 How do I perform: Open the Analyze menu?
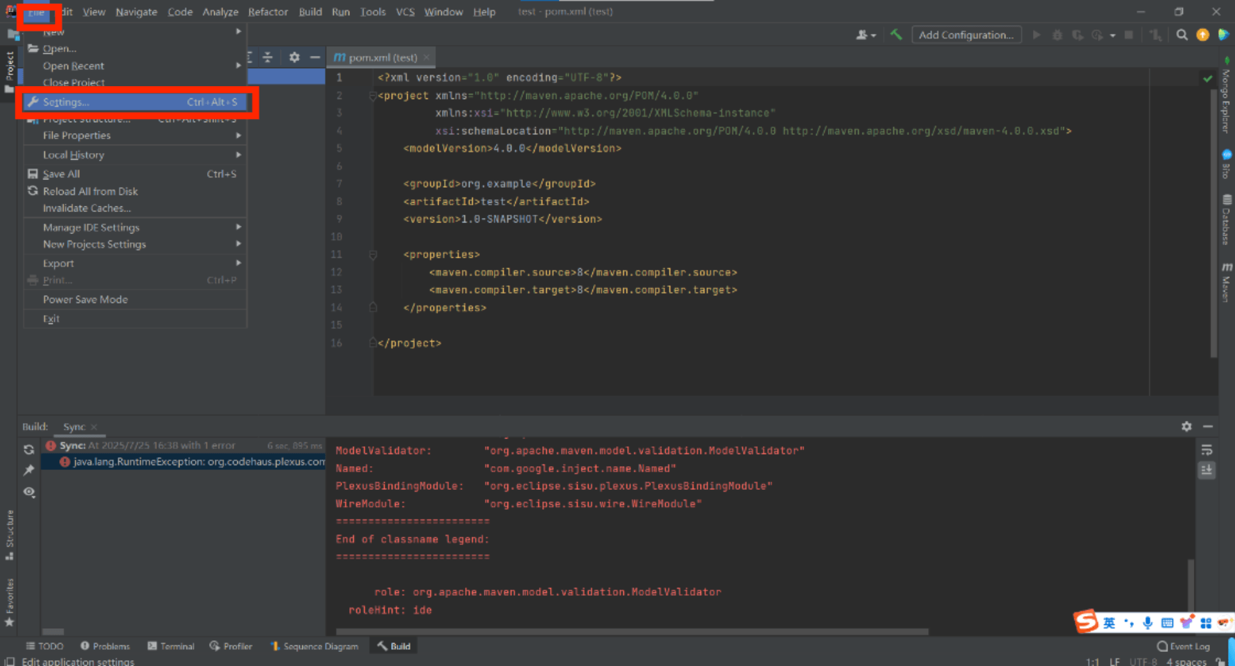[220, 12]
